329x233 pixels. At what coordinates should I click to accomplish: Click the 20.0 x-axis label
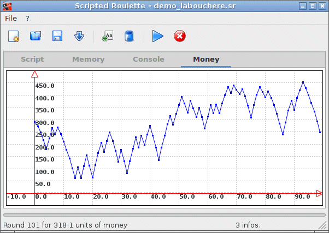[x=101, y=197]
